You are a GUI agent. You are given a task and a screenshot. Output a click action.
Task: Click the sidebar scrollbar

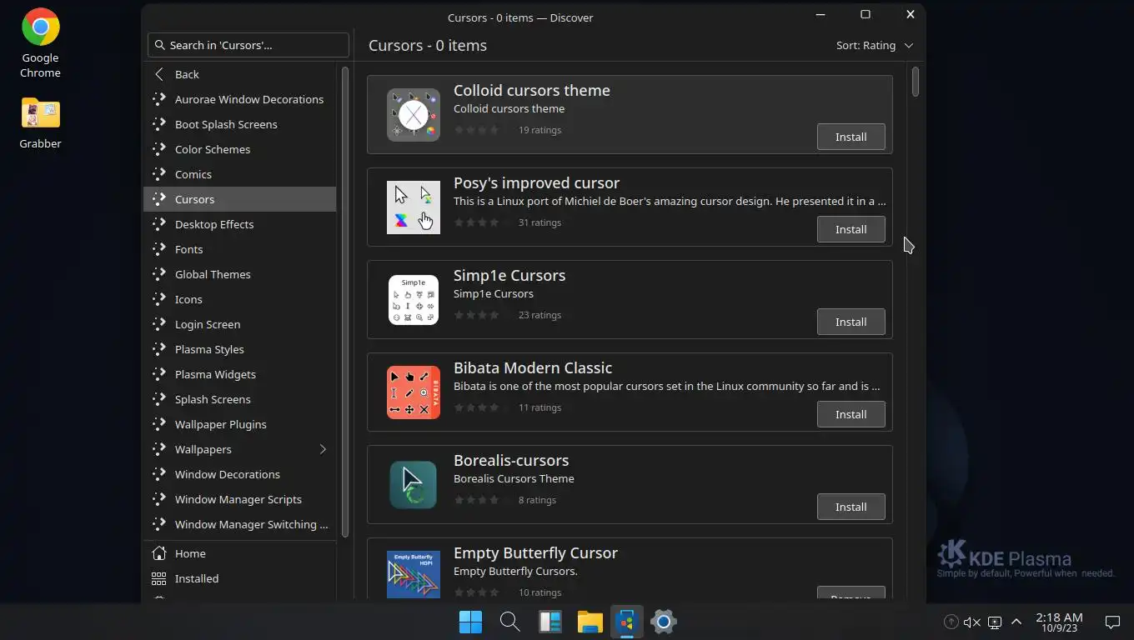click(344, 300)
